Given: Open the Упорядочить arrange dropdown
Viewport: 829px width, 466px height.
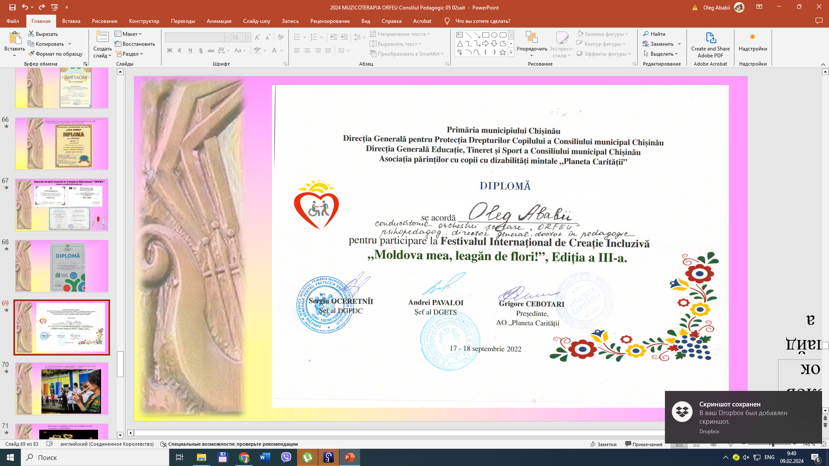Looking at the screenshot, I should pyautogui.click(x=532, y=44).
